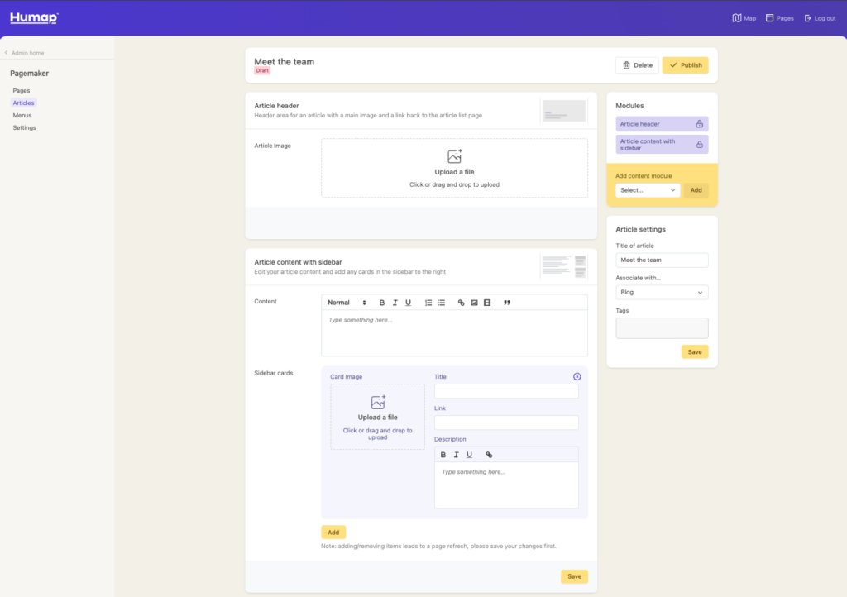847x597 pixels.
Task: Publish the Meet the team article
Action: pyautogui.click(x=685, y=65)
